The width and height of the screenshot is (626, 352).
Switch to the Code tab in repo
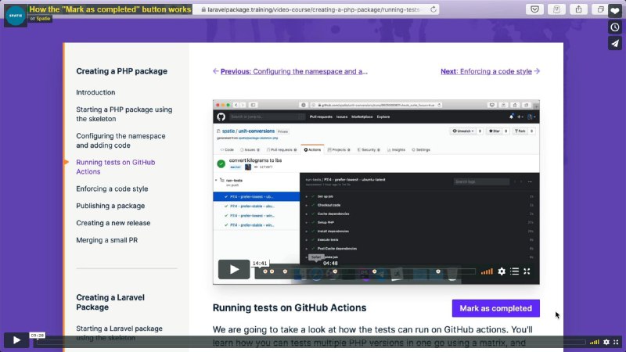tap(227, 149)
